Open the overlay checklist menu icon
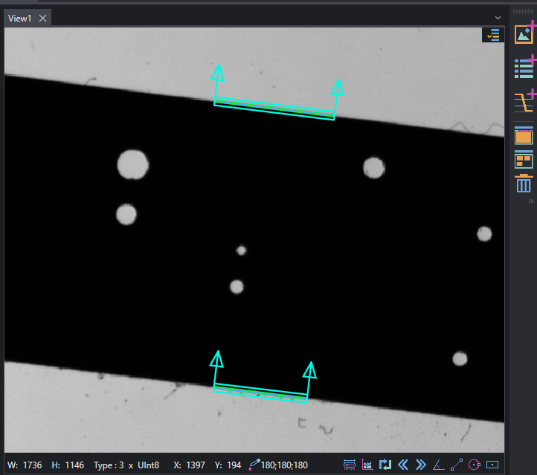537x475 pixels. [x=493, y=35]
